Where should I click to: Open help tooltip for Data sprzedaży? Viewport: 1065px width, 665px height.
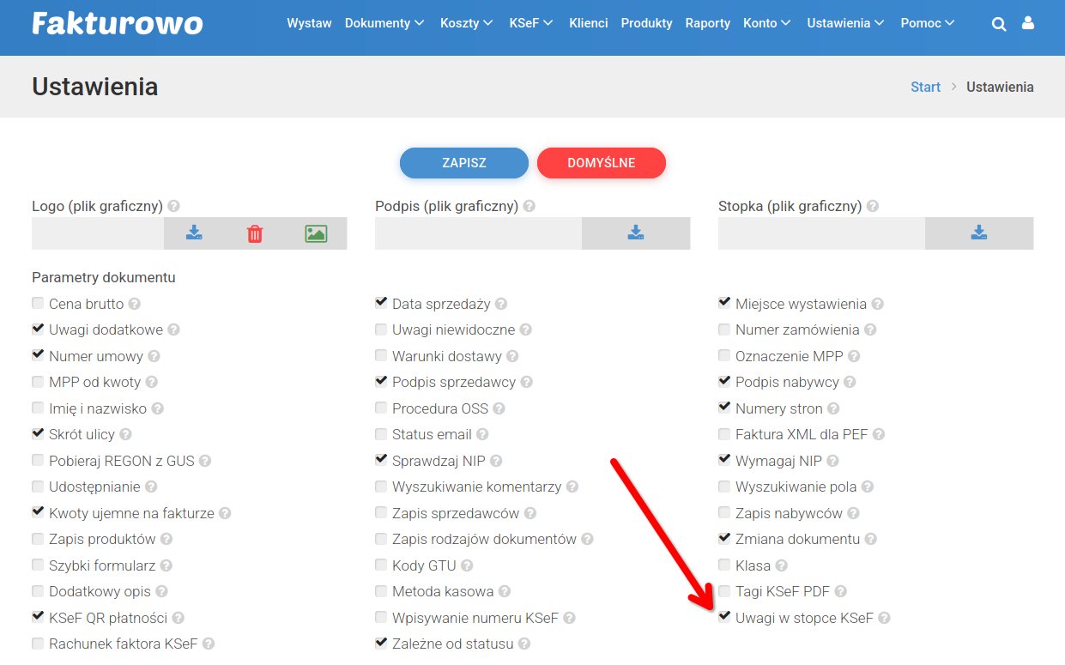tap(501, 304)
